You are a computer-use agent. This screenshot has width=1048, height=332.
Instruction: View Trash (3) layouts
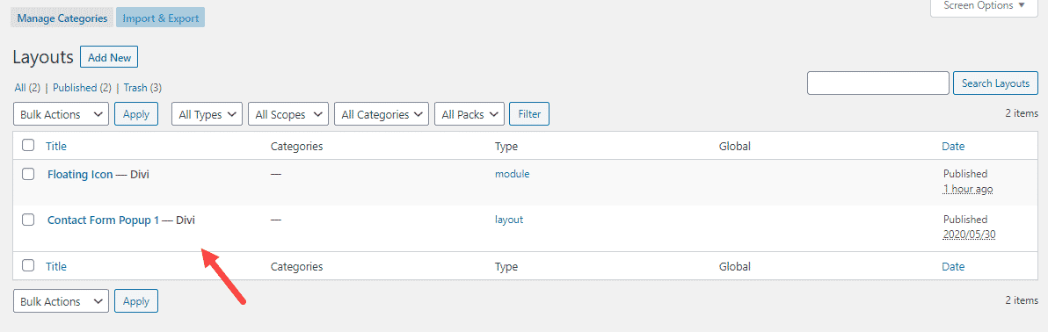142,88
